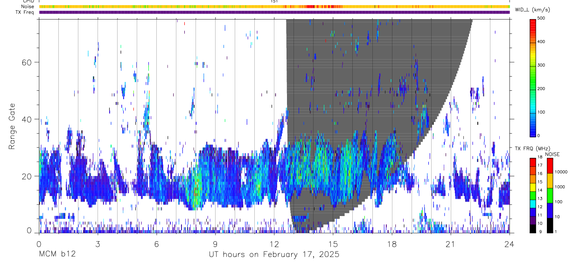Click the WID colorbar label 400
This screenshot has width=573, height=264.
[x=541, y=42]
